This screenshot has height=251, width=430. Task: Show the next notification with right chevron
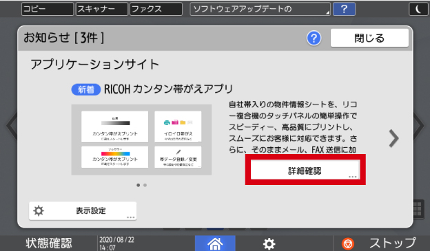(x=393, y=138)
